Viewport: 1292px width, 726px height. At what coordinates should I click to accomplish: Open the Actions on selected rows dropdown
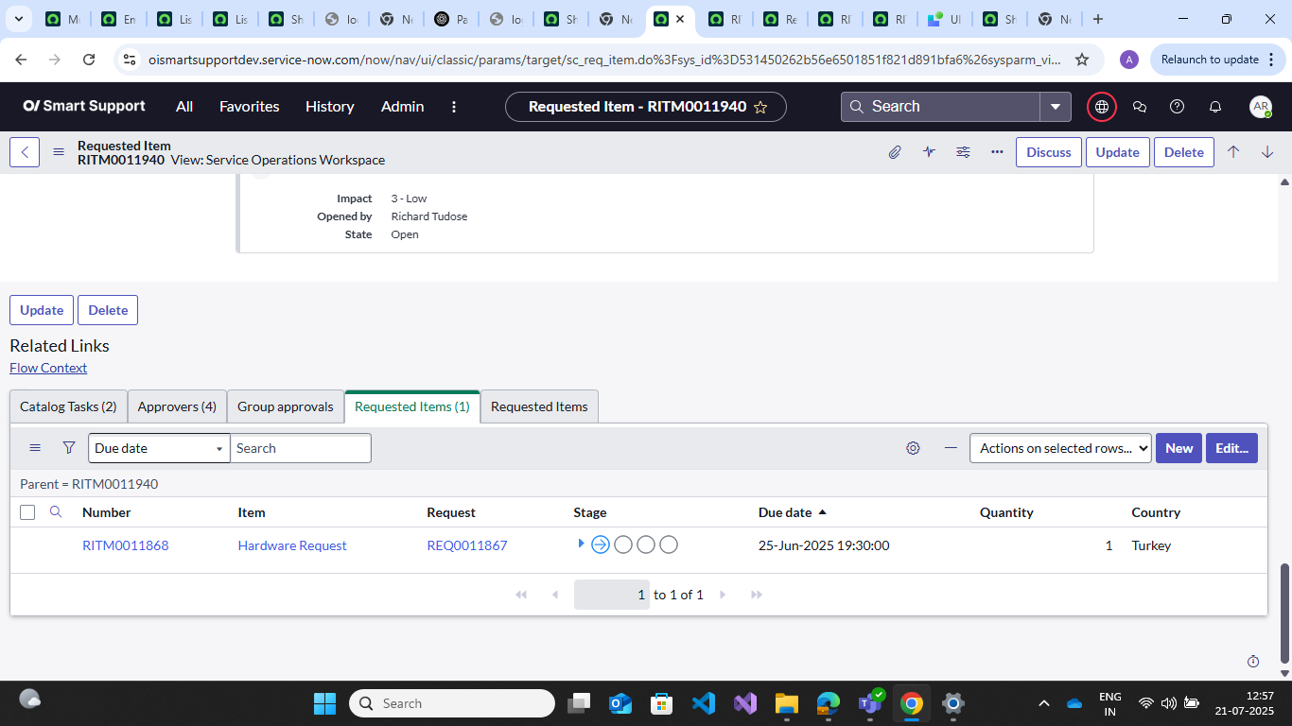tap(1059, 447)
